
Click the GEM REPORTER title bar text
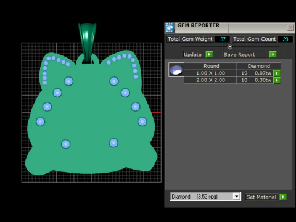199,25
